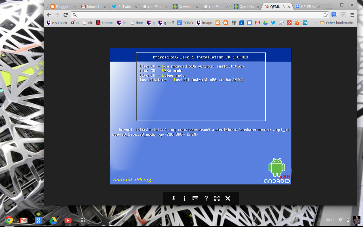
Task: Disconnect using the X in VNC toolbar
Action: tap(227, 198)
